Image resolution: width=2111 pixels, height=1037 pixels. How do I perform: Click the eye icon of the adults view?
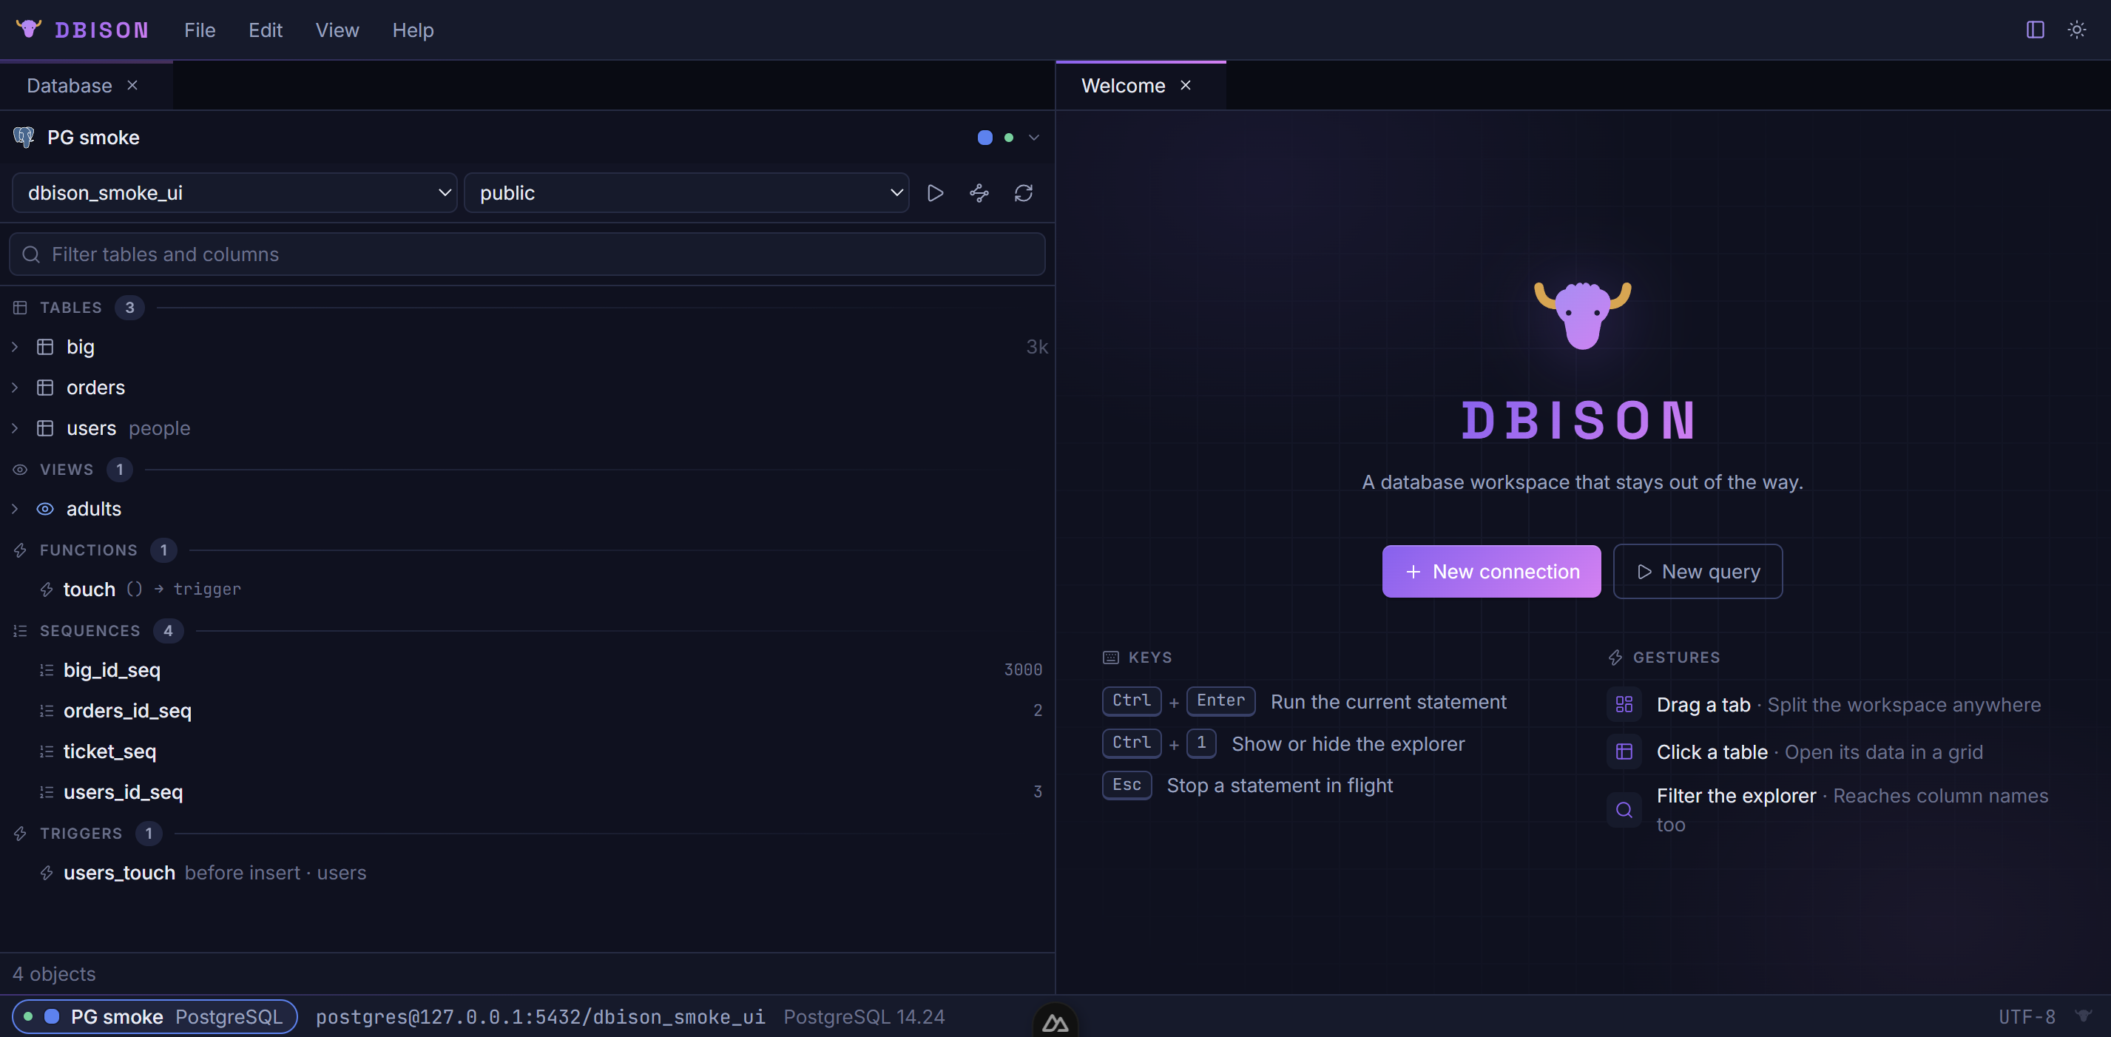click(x=45, y=509)
